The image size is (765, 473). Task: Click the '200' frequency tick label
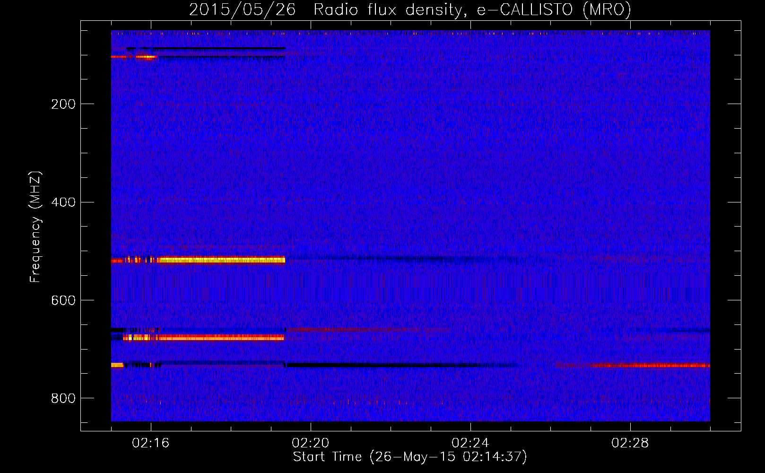[x=63, y=104]
